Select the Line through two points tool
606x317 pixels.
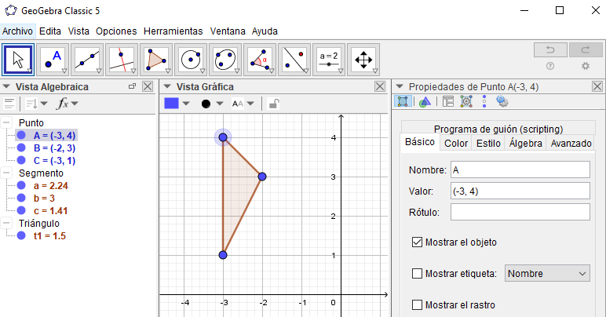(x=87, y=59)
